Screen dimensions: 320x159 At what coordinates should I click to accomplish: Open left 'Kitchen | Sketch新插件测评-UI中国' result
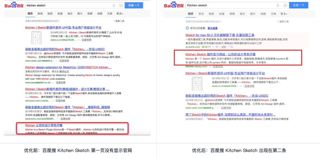click(x=63, y=28)
